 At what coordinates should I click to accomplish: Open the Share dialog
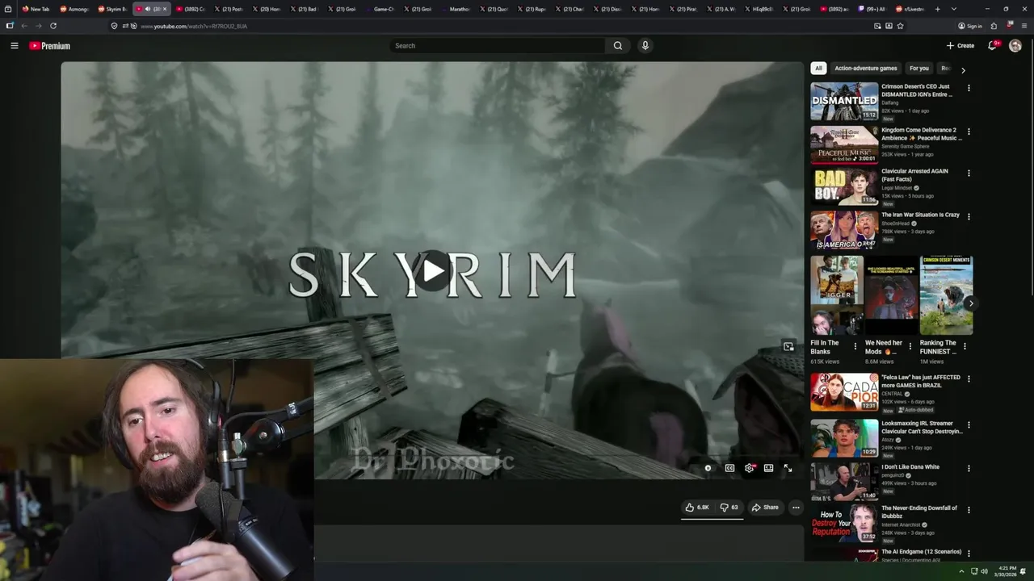tap(765, 508)
